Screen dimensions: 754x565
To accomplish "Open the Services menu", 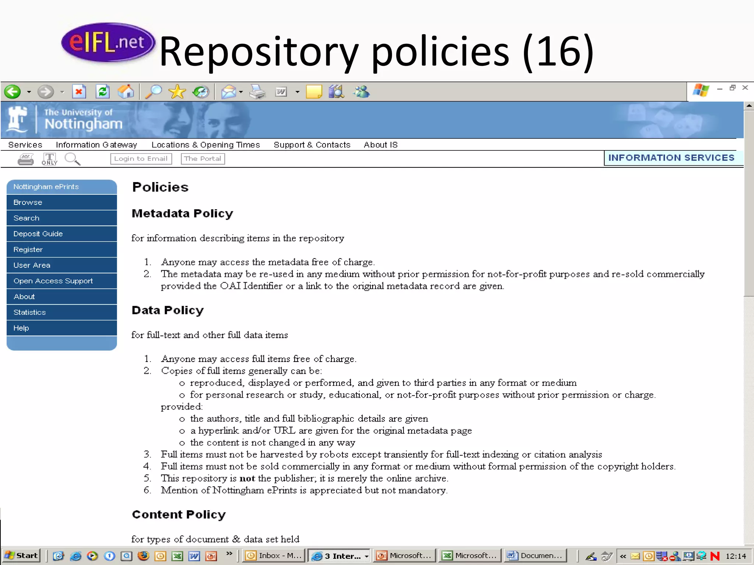I will point(25,145).
